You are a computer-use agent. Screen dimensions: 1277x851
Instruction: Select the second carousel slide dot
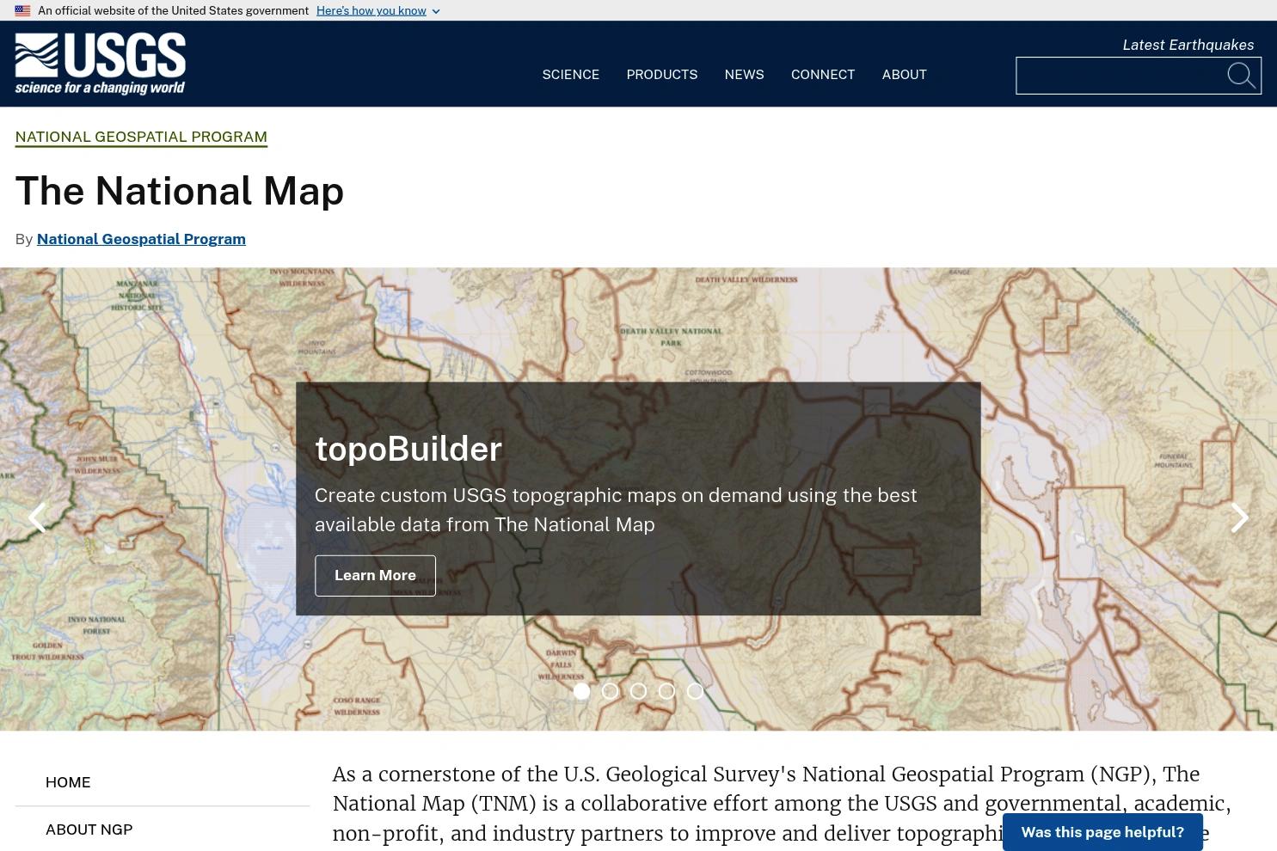tap(610, 691)
